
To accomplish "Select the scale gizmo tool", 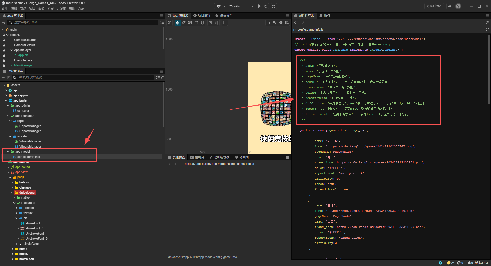I will click(190, 23).
